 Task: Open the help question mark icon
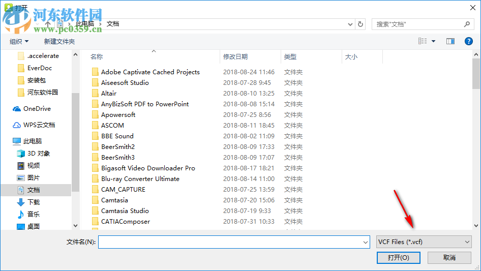coord(468,41)
